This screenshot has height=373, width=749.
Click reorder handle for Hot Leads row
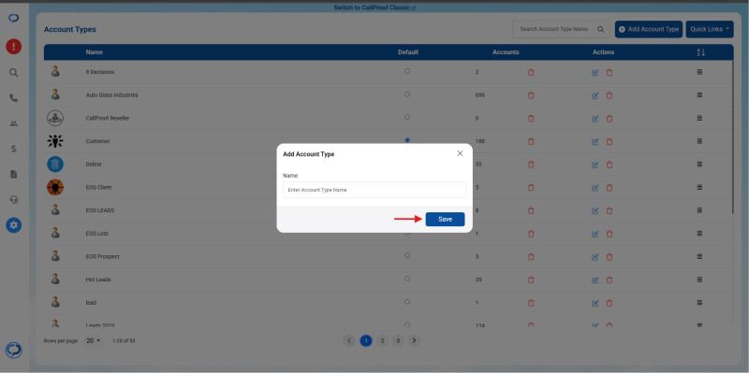[699, 280]
